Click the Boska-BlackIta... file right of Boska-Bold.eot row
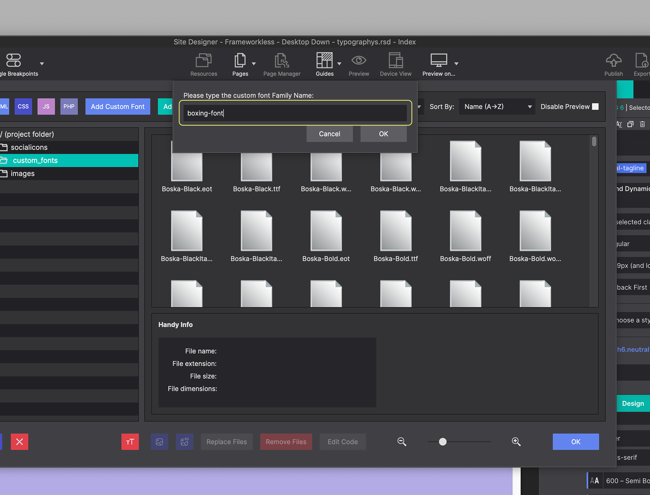 click(256, 231)
